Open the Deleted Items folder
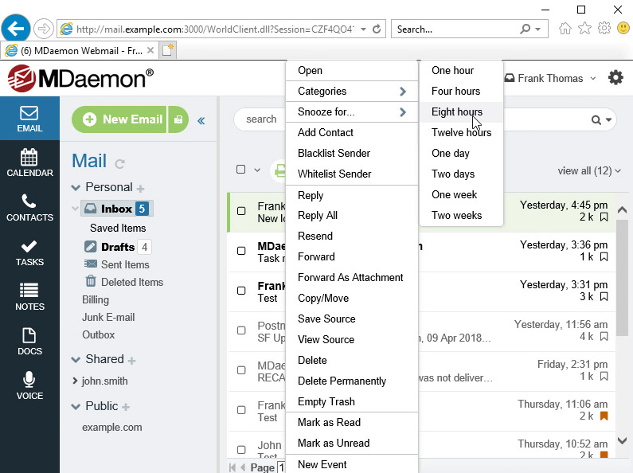This screenshot has height=473, width=633. coord(124,282)
